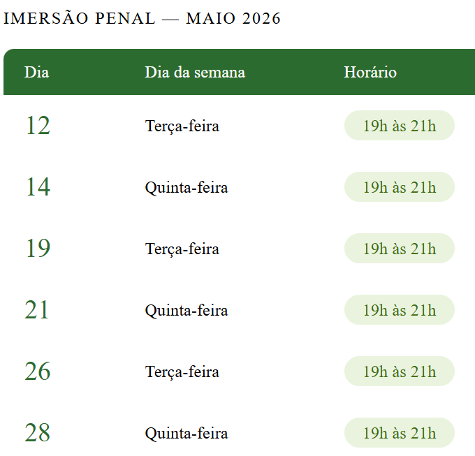475x456 pixels.
Task: Click the "Dia" column header
Action: pos(36,72)
